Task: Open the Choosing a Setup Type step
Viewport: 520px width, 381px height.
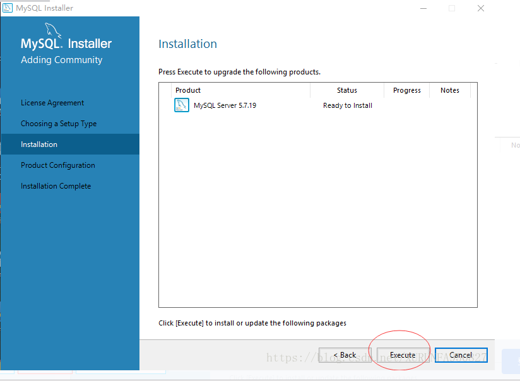Action: pyautogui.click(x=59, y=124)
